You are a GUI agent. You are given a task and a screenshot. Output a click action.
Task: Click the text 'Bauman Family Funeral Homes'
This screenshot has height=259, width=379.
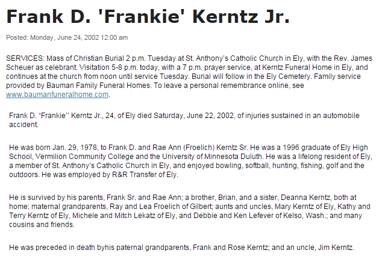(x=98, y=86)
